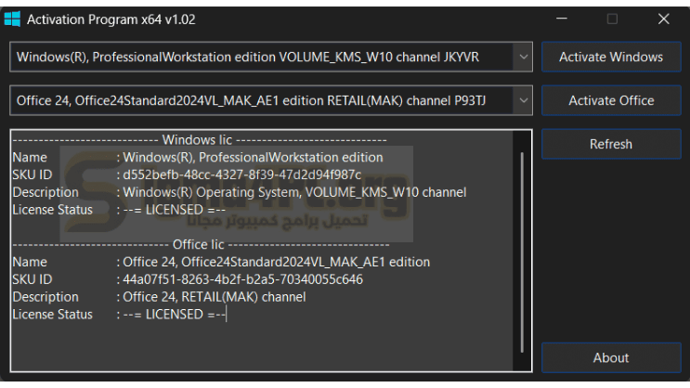Click the Windows SKU ID d552befb value
The height and width of the screenshot is (388, 690).
tap(242, 175)
